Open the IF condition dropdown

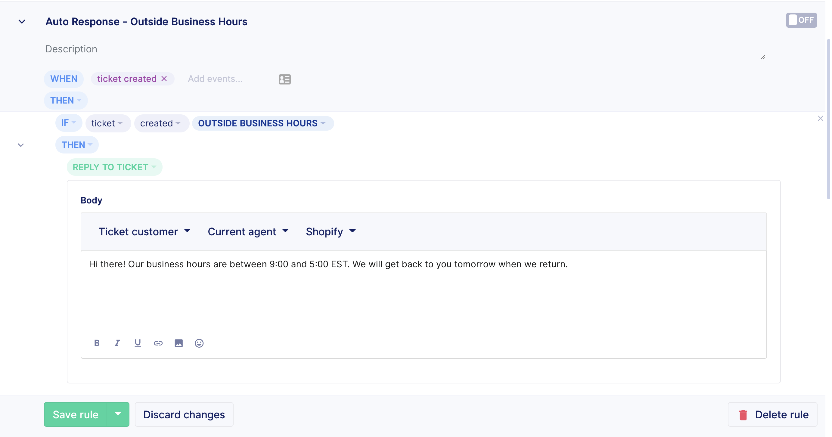68,123
